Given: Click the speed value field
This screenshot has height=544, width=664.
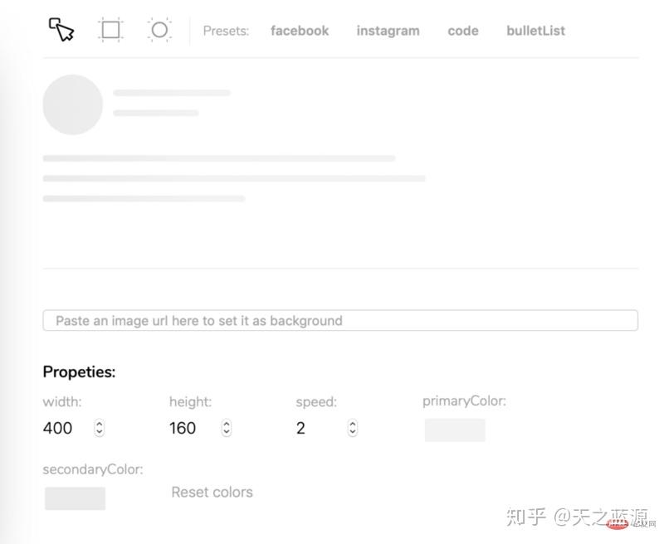Looking at the screenshot, I should (315, 428).
